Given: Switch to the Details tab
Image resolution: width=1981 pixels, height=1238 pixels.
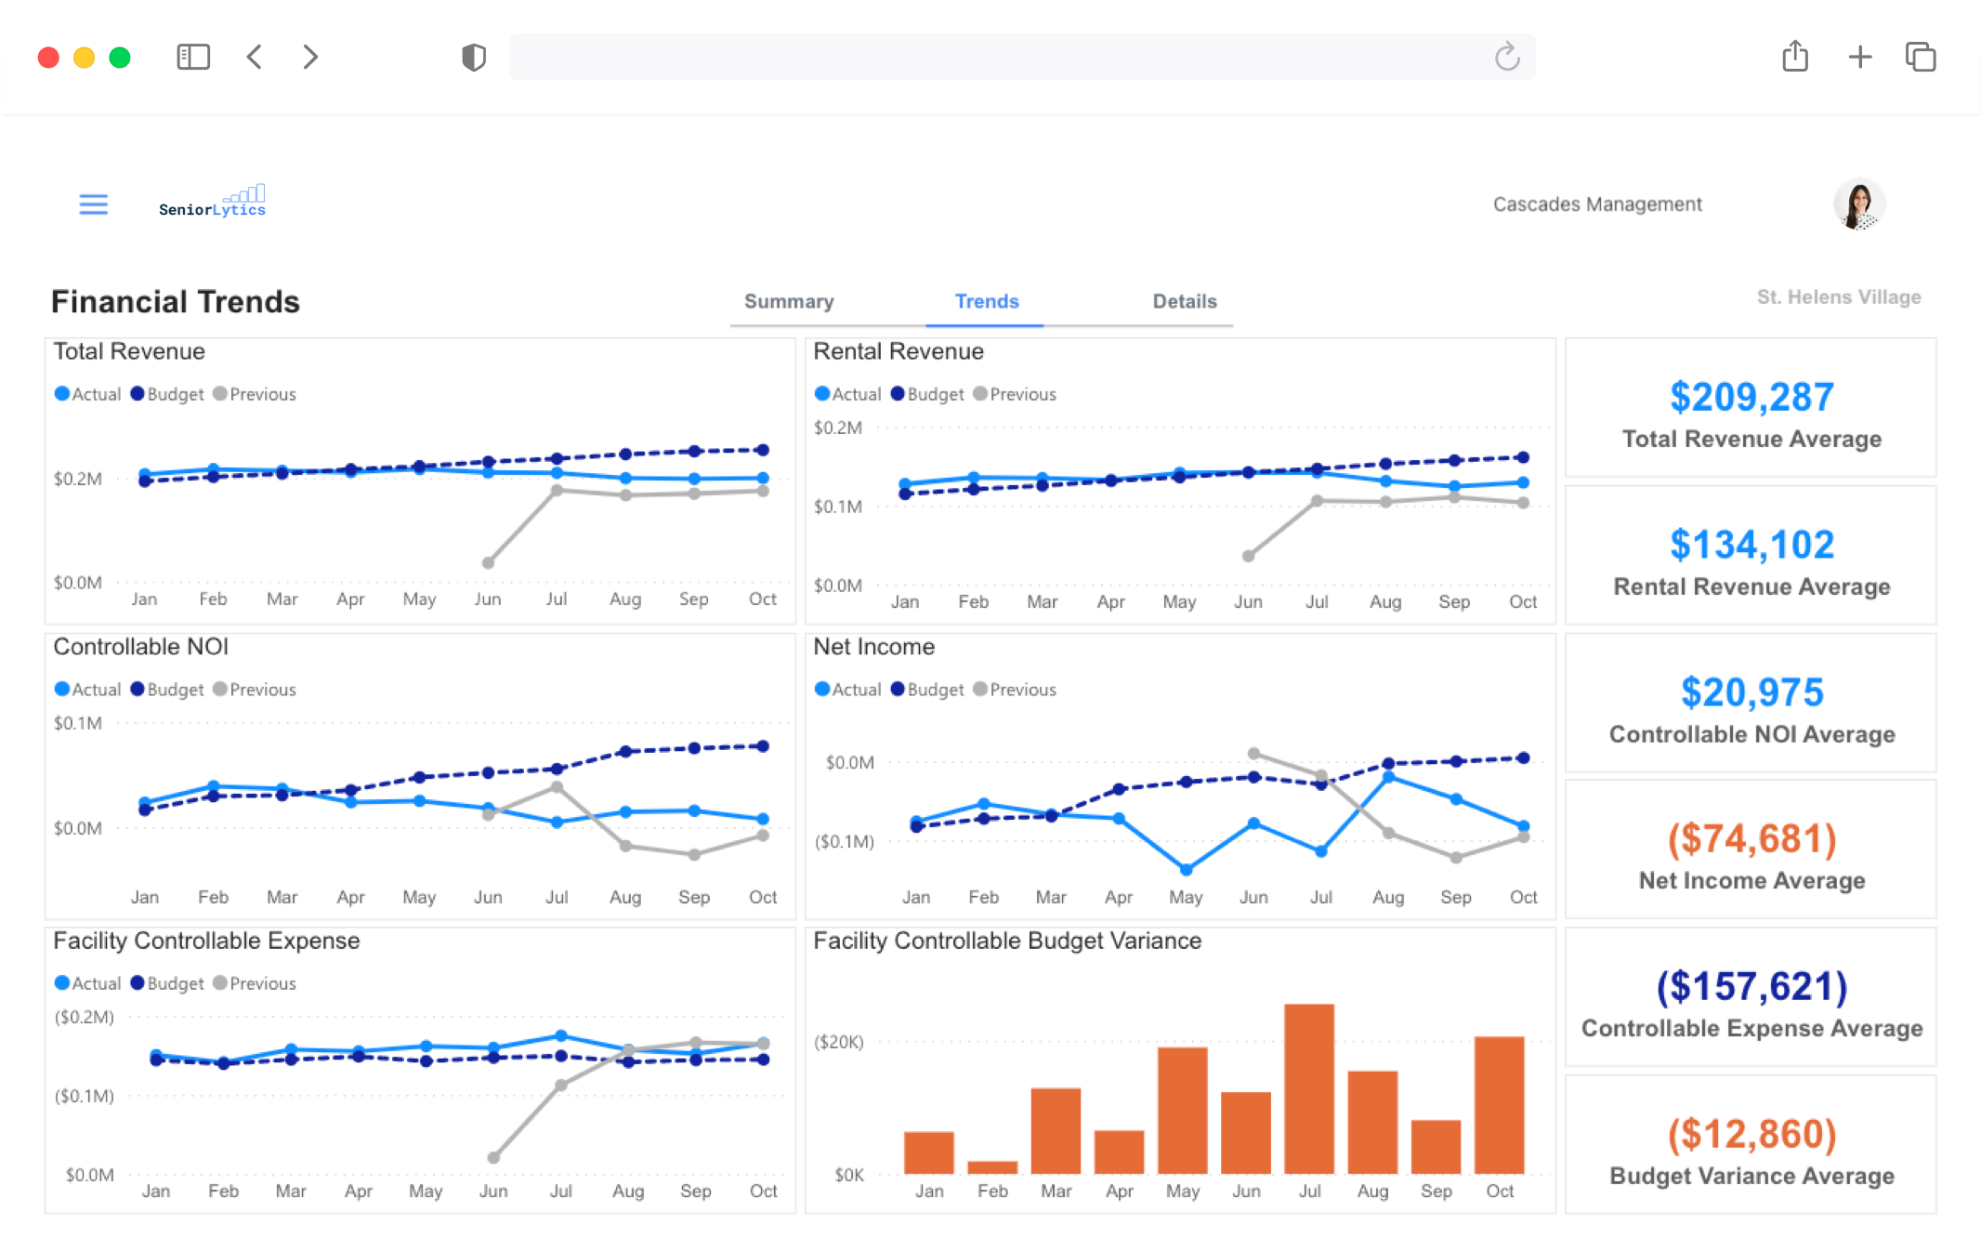Looking at the screenshot, I should coord(1184,301).
